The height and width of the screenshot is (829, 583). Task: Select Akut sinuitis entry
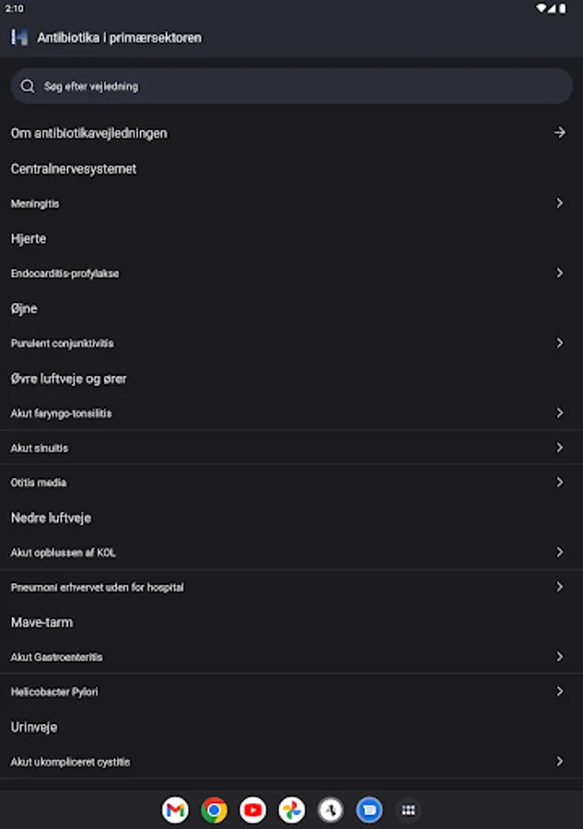40,448
